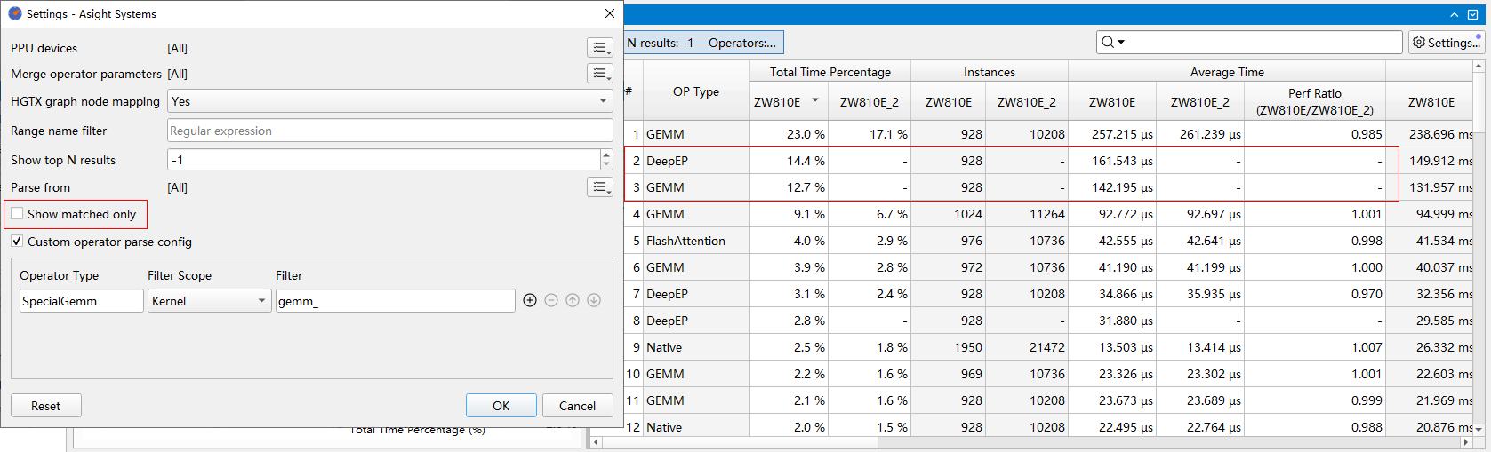Screen dimensions: 1491x452
Task: Click Parse from [All] value
Action: point(178,187)
